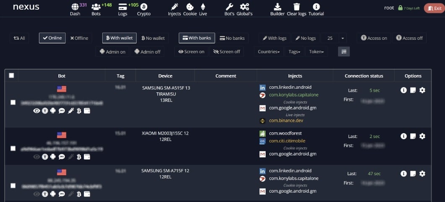Click the All filter button
The width and height of the screenshot is (445, 202).
19,38
